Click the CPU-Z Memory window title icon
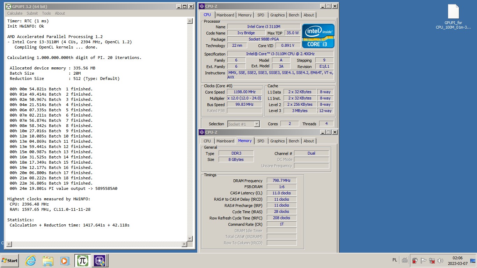The image size is (477, 268). pyautogui.click(x=202, y=132)
